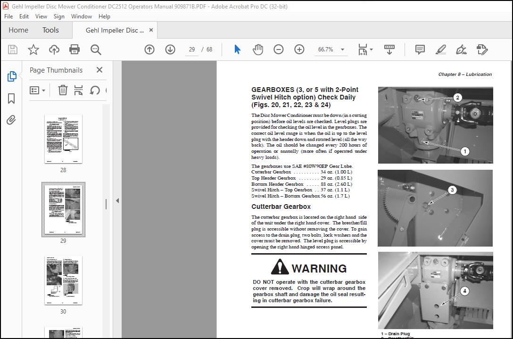Click the Print Pages thumbnail toolbar icon
Viewport: 513px width, 339px height.
tap(78, 90)
